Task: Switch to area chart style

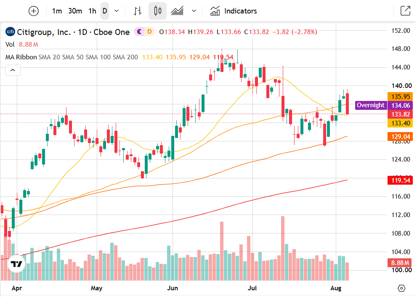Action: pos(177,11)
